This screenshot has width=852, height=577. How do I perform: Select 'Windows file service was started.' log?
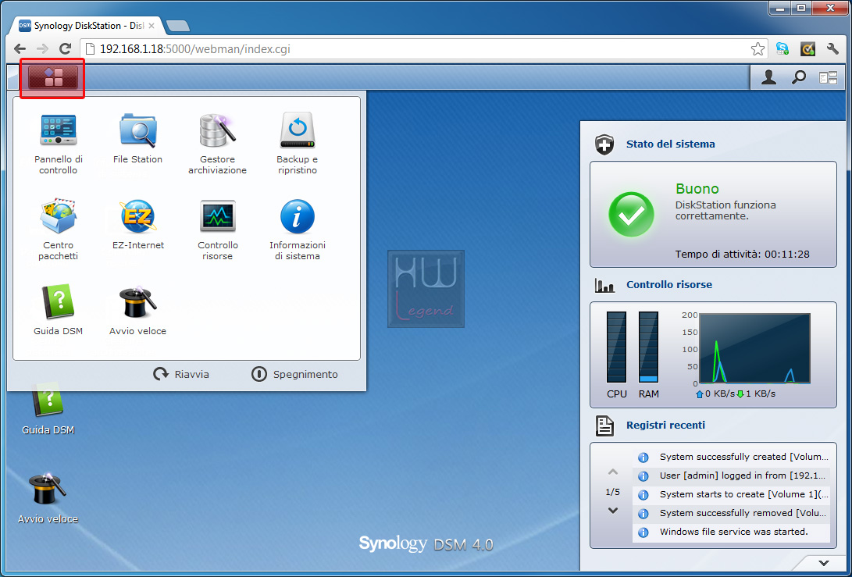click(x=732, y=532)
